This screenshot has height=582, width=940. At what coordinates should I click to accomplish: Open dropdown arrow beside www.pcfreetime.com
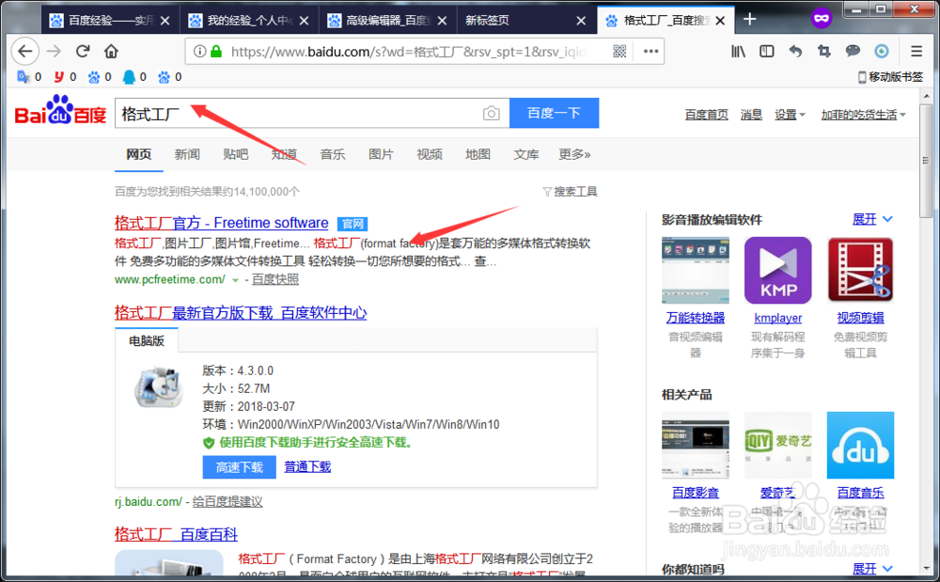tap(236, 280)
